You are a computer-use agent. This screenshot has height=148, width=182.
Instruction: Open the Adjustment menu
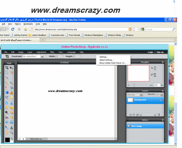41,52
